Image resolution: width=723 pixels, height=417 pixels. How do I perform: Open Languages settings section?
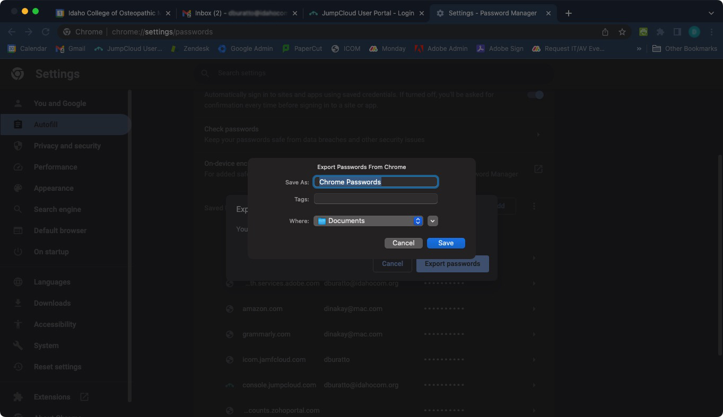[52, 282]
